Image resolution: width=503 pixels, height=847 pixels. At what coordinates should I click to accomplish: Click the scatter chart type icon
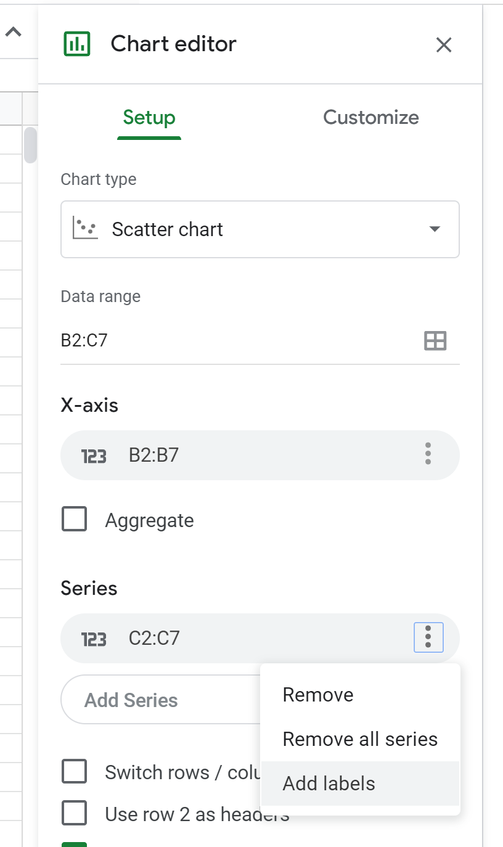click(85, 229)
